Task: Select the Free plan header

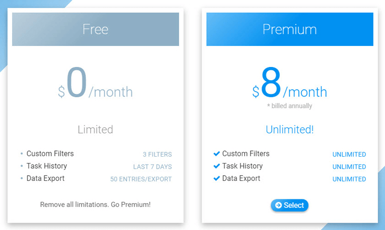Action: coord(95,29)
